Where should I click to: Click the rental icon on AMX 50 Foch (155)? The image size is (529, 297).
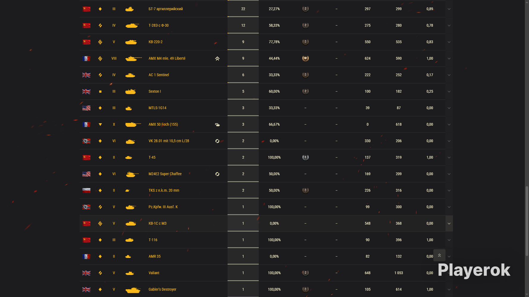[217, 125]
